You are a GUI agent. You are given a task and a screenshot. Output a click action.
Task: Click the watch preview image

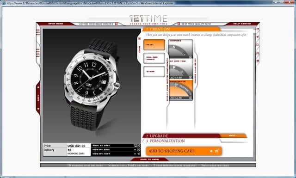92,86
